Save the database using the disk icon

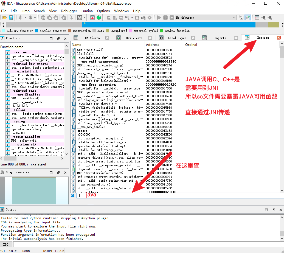(11, 18)
